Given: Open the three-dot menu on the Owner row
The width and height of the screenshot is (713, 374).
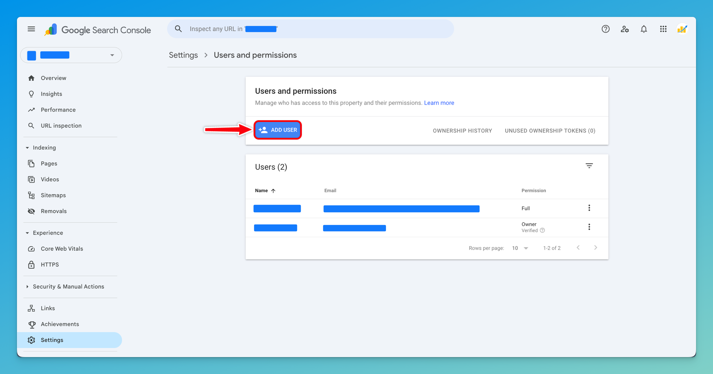Looking at the screenshot, I should [589, 227].
